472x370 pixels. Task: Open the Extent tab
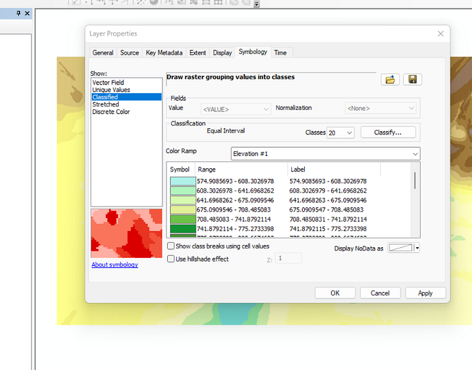coord(198,53)
